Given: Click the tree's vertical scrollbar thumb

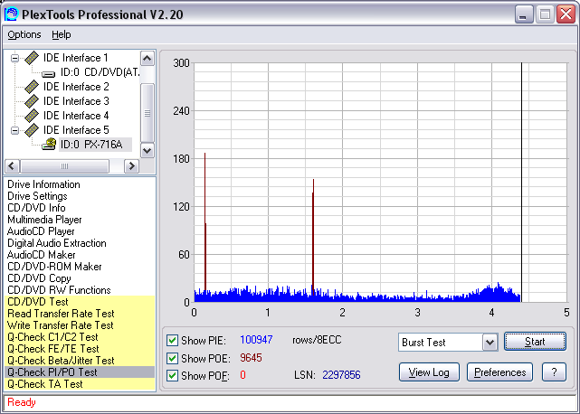Looking at the screenshot, I should pos(147,113).
